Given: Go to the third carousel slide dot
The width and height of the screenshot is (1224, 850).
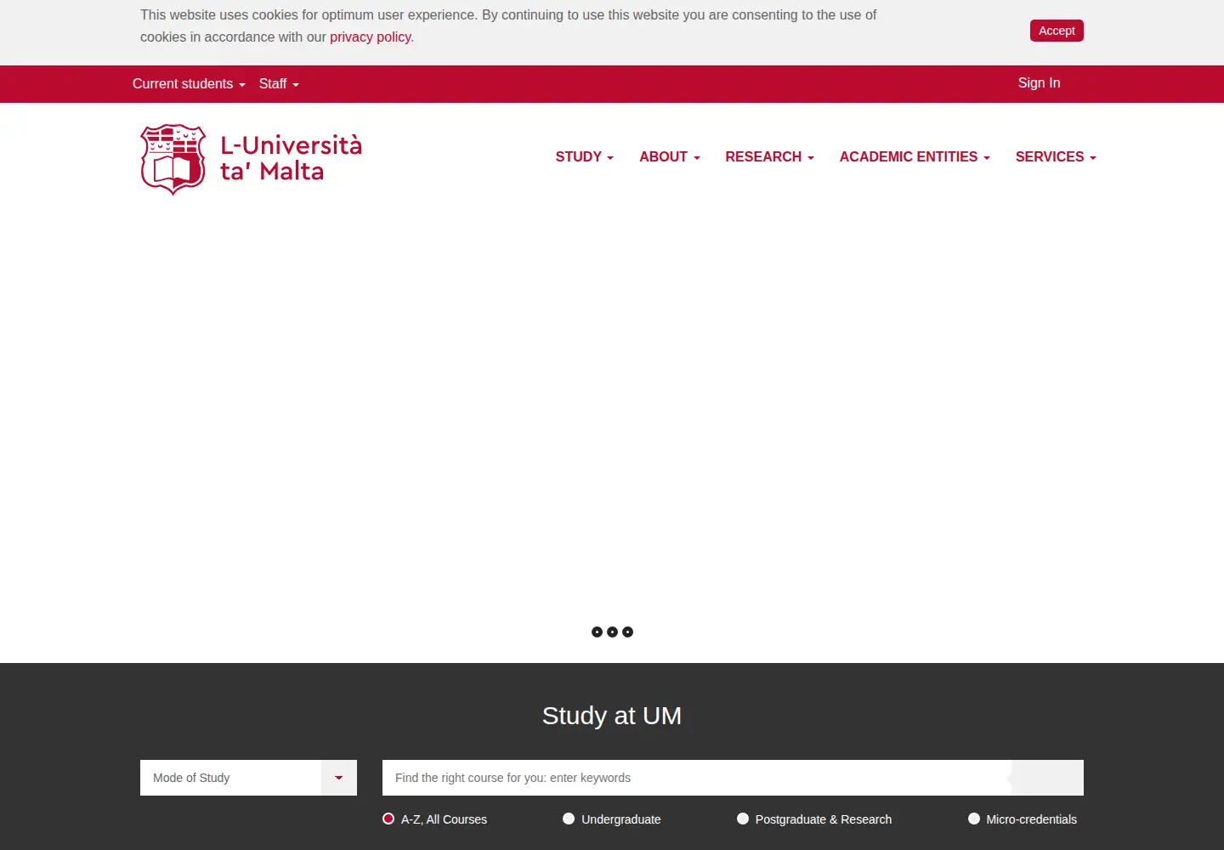Looking at the screenshot, I should click(x=627, y=632).
